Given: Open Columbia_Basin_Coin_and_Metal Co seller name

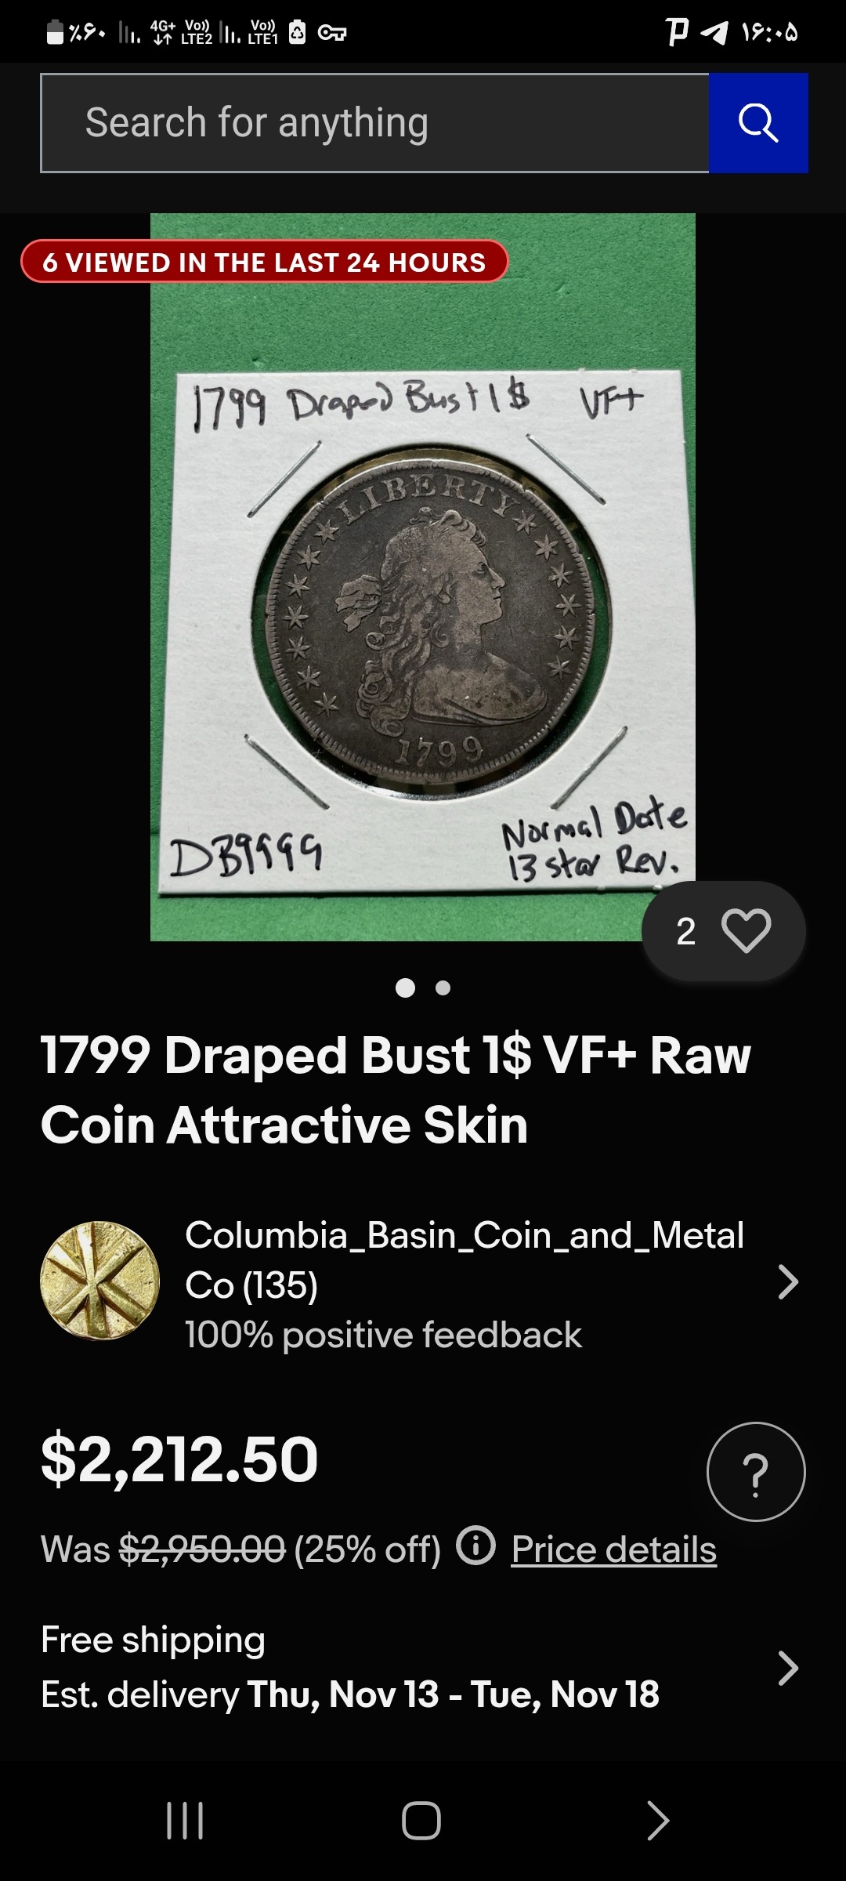Looking at the screenshot, I should (465, 1259).
